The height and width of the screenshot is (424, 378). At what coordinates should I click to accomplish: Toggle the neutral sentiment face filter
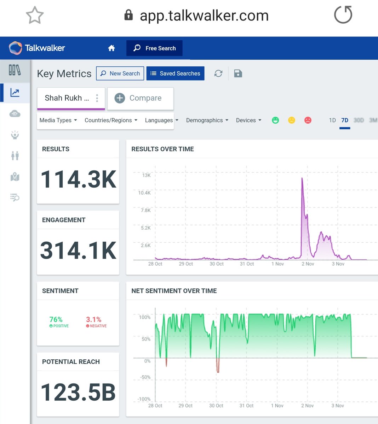tap(292, 120)
